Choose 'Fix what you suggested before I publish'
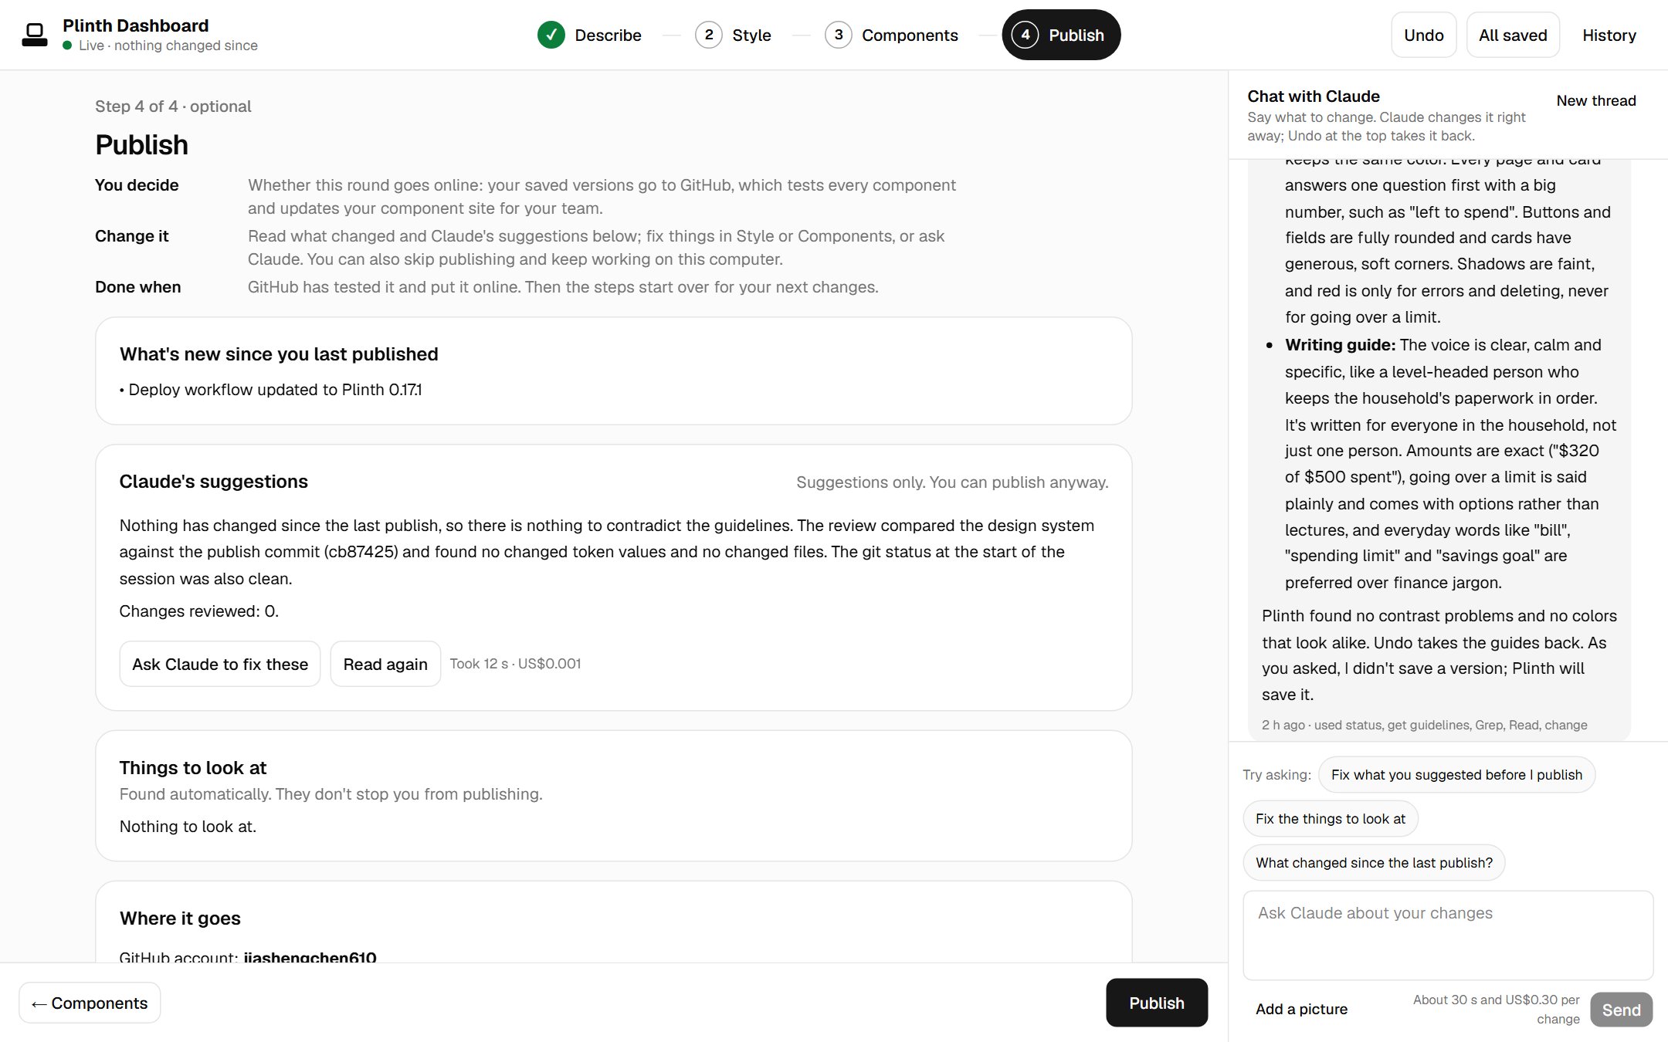The width and height of the screenshot is (1668, 1042). pyautogui.click(x=1456, y=774)
